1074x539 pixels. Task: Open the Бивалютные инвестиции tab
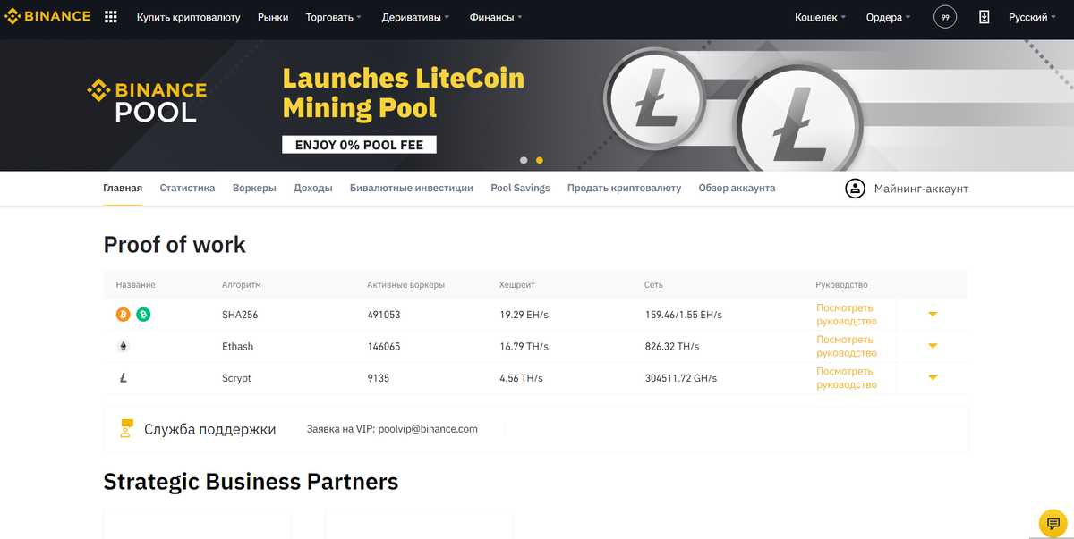pyautogui.click(x=412, y=188)
